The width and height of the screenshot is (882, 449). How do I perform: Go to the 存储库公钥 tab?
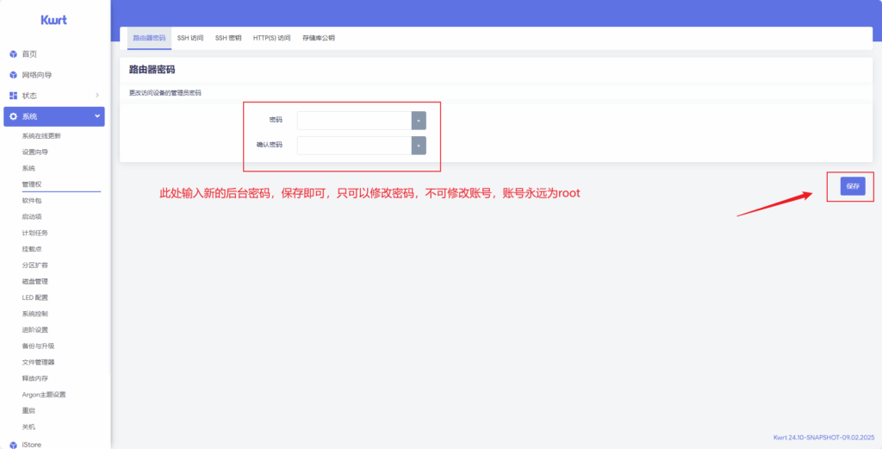pyautogui.click(x=319, y=38)
